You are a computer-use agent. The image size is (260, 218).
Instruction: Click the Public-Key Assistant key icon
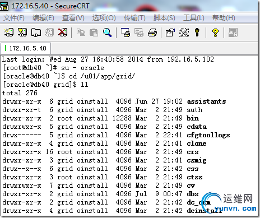click(197, 33)
